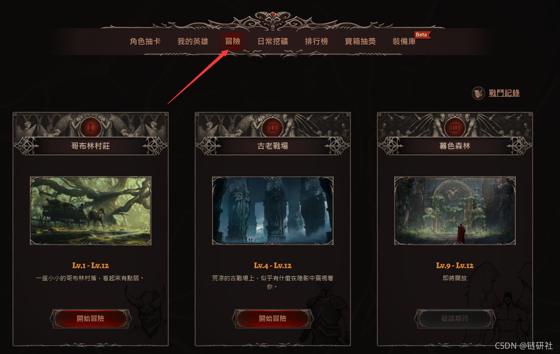The width and height of the screenshot is (560, 354).
Task: Open the 裝備庫 equipment tab
Action: [x=404, y=42]
